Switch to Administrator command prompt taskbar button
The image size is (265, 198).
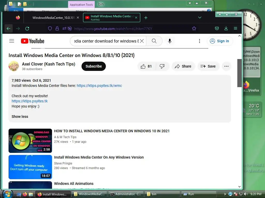126,194
